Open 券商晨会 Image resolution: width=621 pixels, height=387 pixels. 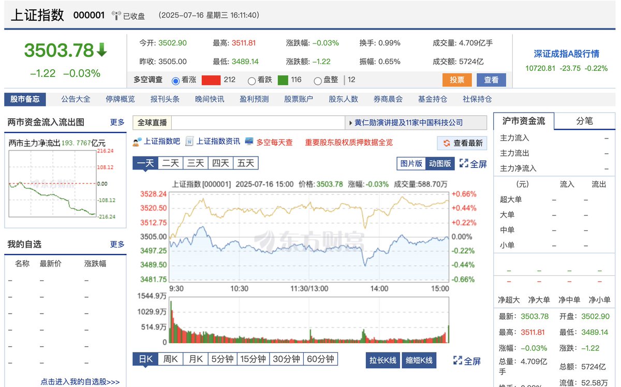coord(388,99)
